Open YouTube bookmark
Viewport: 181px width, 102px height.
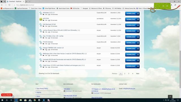pos(75,8)
